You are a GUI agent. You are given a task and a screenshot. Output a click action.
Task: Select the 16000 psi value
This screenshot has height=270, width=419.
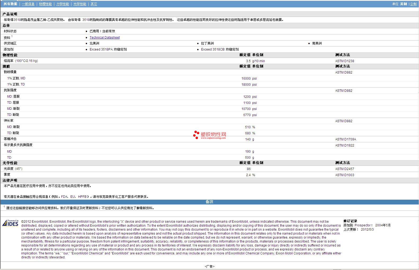249,79
